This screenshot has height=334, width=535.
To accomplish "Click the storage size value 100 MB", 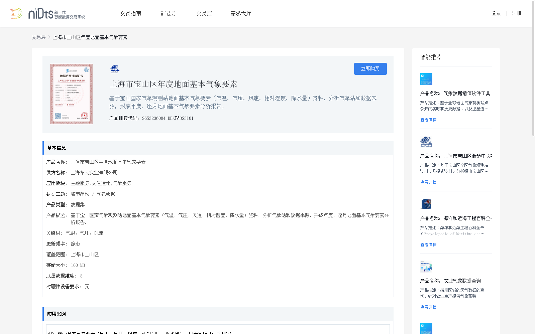I will (x=78, y=265).
